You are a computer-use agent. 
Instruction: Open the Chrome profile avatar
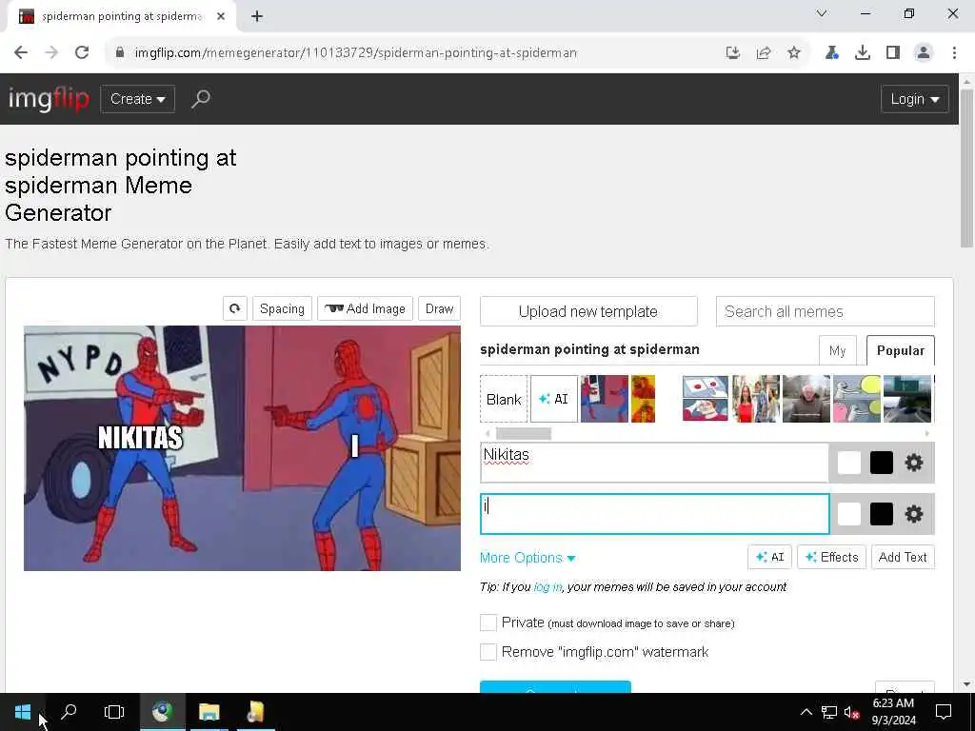point(924,53)
